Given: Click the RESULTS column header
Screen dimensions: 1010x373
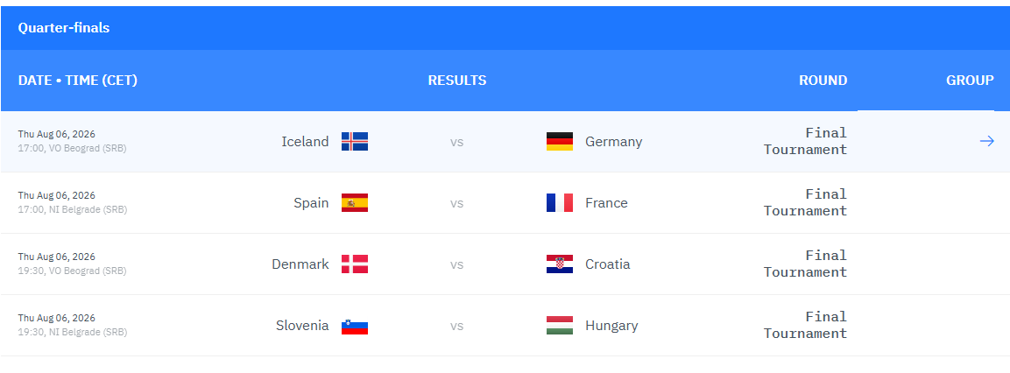Looking at the screenshot, I should tap(456, 81).
